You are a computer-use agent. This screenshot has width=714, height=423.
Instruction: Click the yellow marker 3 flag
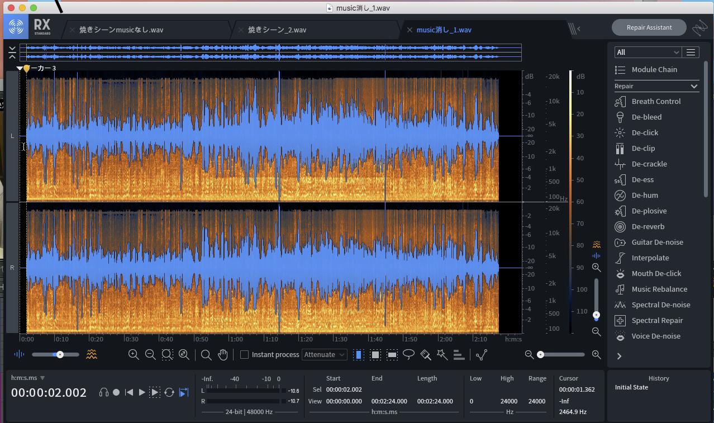pos(26,68)
